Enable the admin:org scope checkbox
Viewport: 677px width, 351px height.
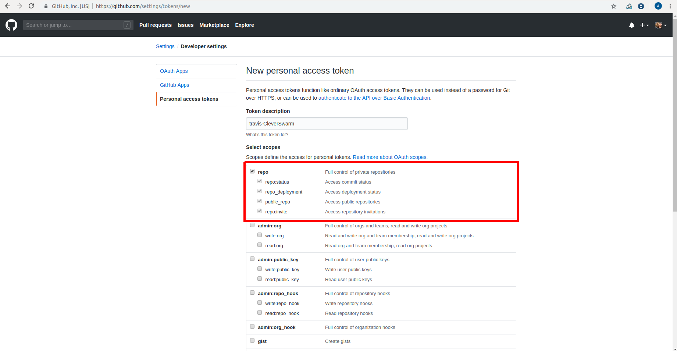point(252,225)
